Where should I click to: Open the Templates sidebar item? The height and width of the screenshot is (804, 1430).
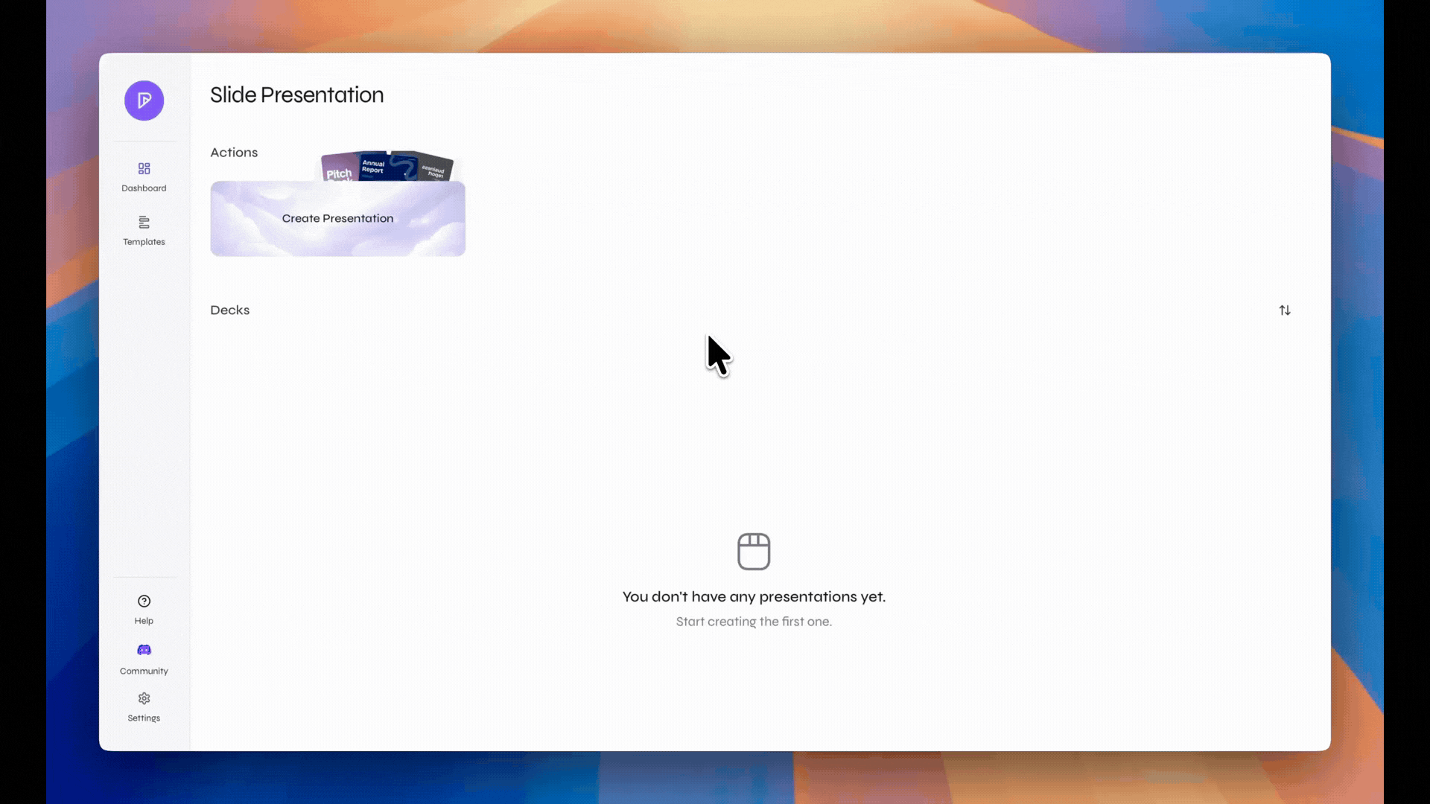coord(144,231)
